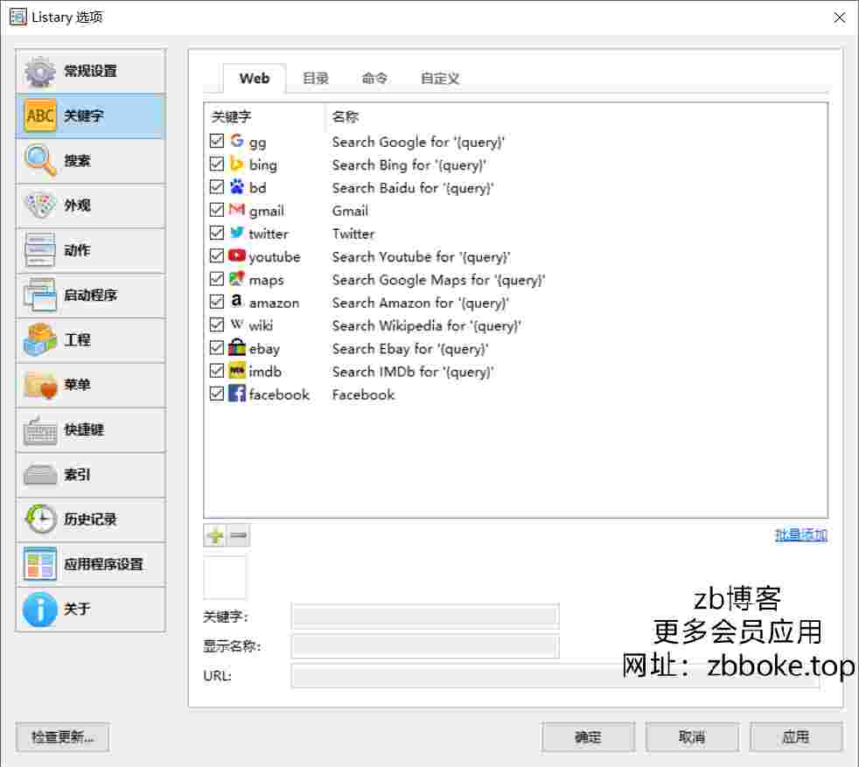This screenshot has height=767, width=859.
Task: Disable the gmail keyword checkbox
Action: [x=217, y=211]
